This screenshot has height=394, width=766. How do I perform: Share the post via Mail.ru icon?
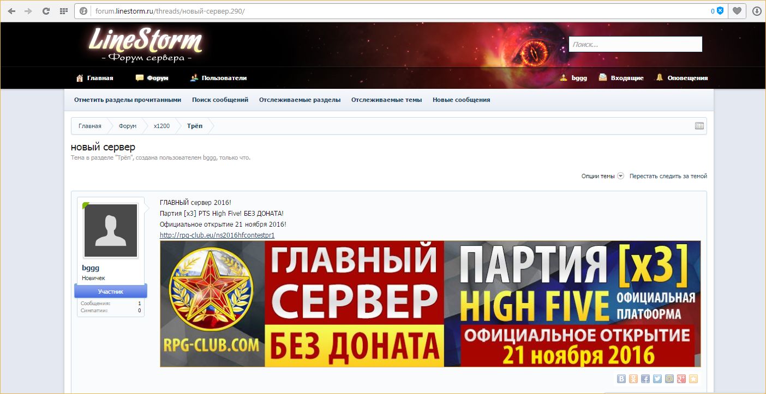(669, 379)
